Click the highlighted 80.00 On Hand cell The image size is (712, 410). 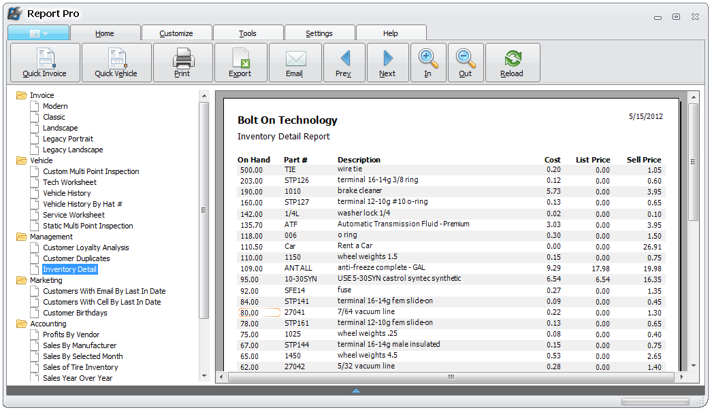[x=259, y=313]
